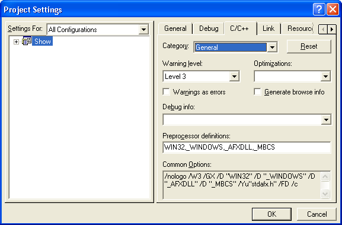Click the Cancel button
Screen dimensions: 342x225
317,214
